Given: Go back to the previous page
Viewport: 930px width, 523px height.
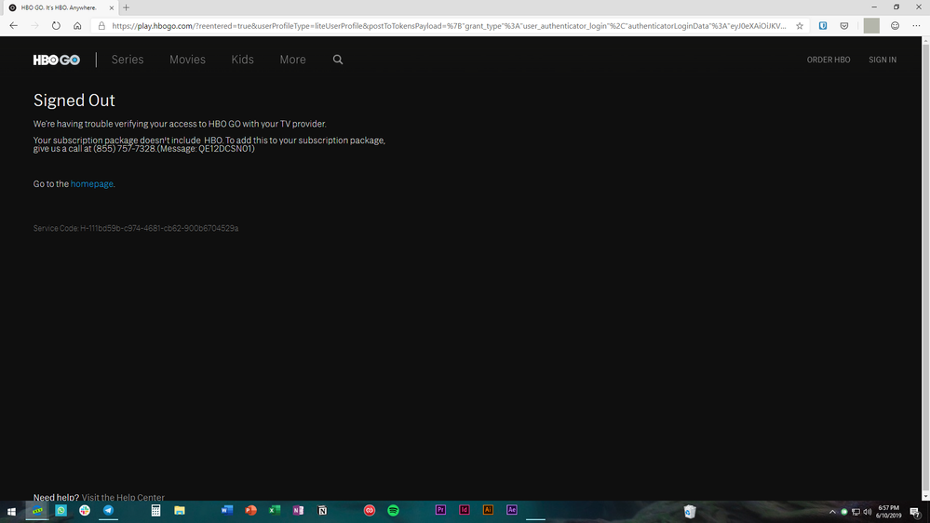Looking at the screenshot, I should (x=14, y=25).
